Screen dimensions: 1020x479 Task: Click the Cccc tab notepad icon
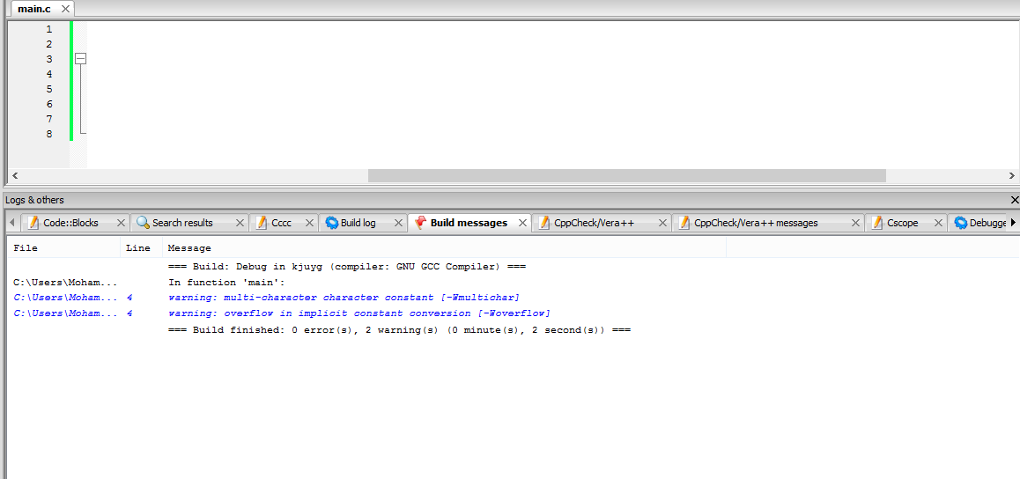(262, 223)
